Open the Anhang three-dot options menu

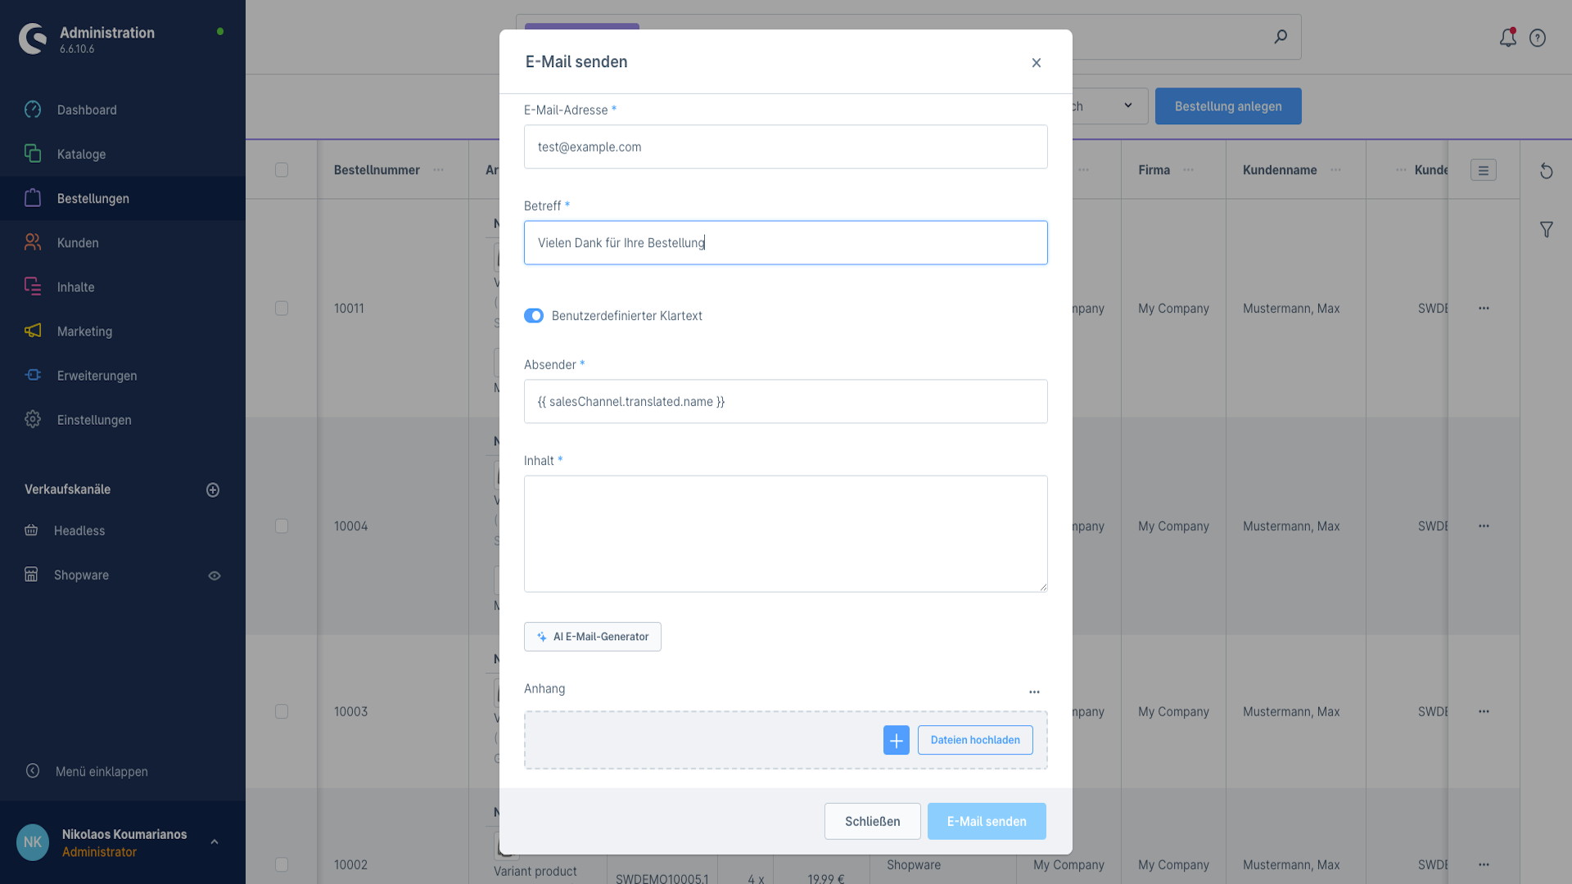(1034, 692)
